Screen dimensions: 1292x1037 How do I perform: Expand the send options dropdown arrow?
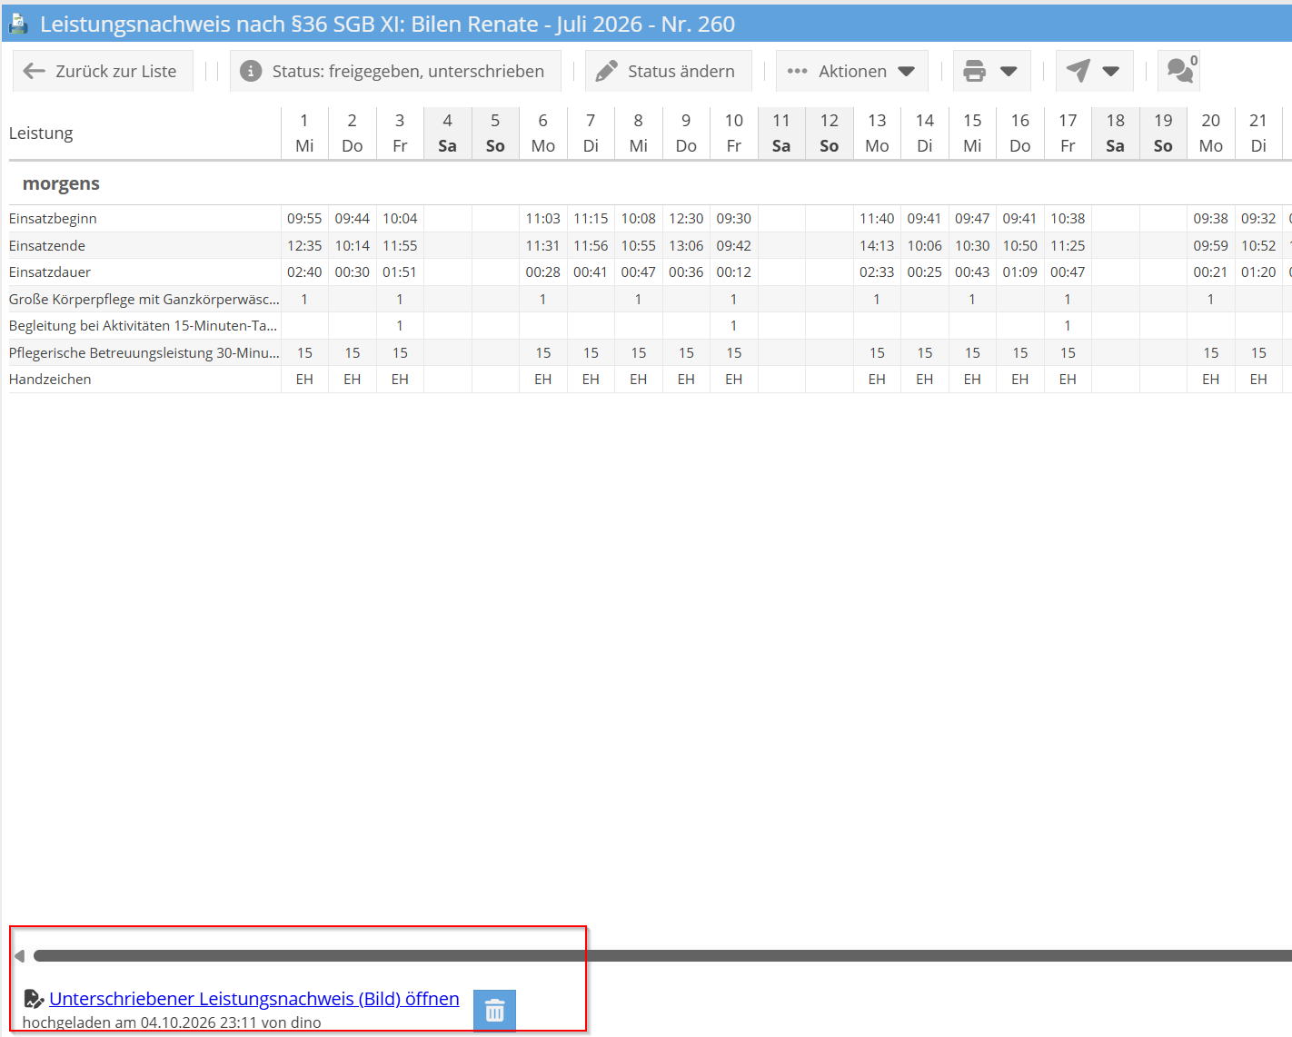click(x=1111, y=71)
